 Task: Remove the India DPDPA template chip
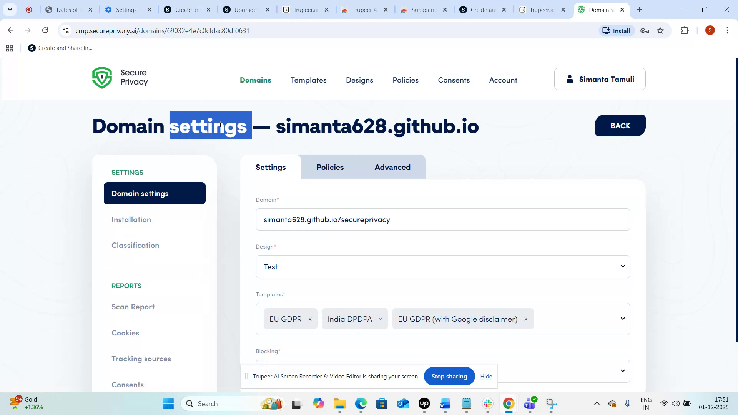point(381,319)
